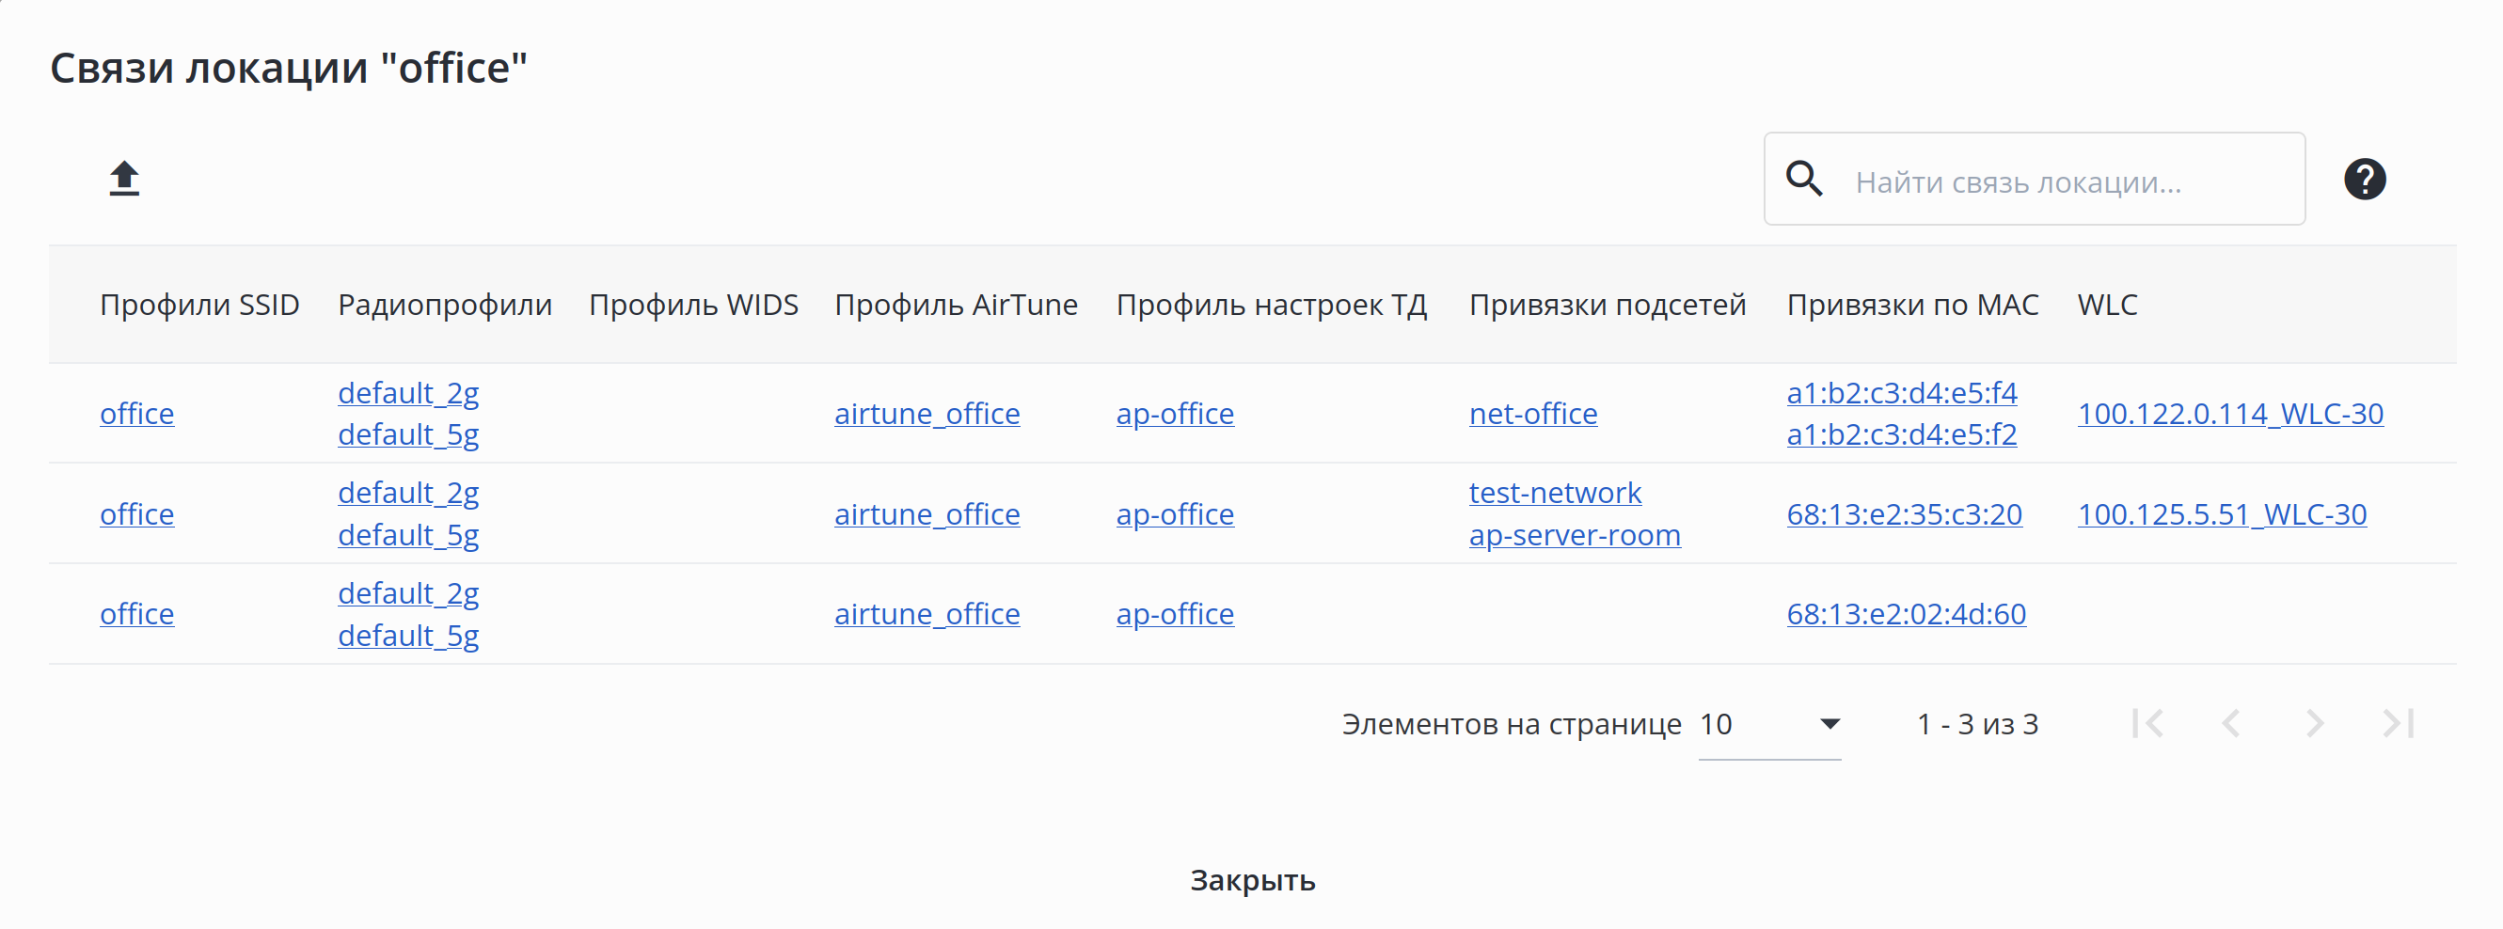Jump to the last page
Screen dimensions: 2503x929
[x=2398, y=724]
